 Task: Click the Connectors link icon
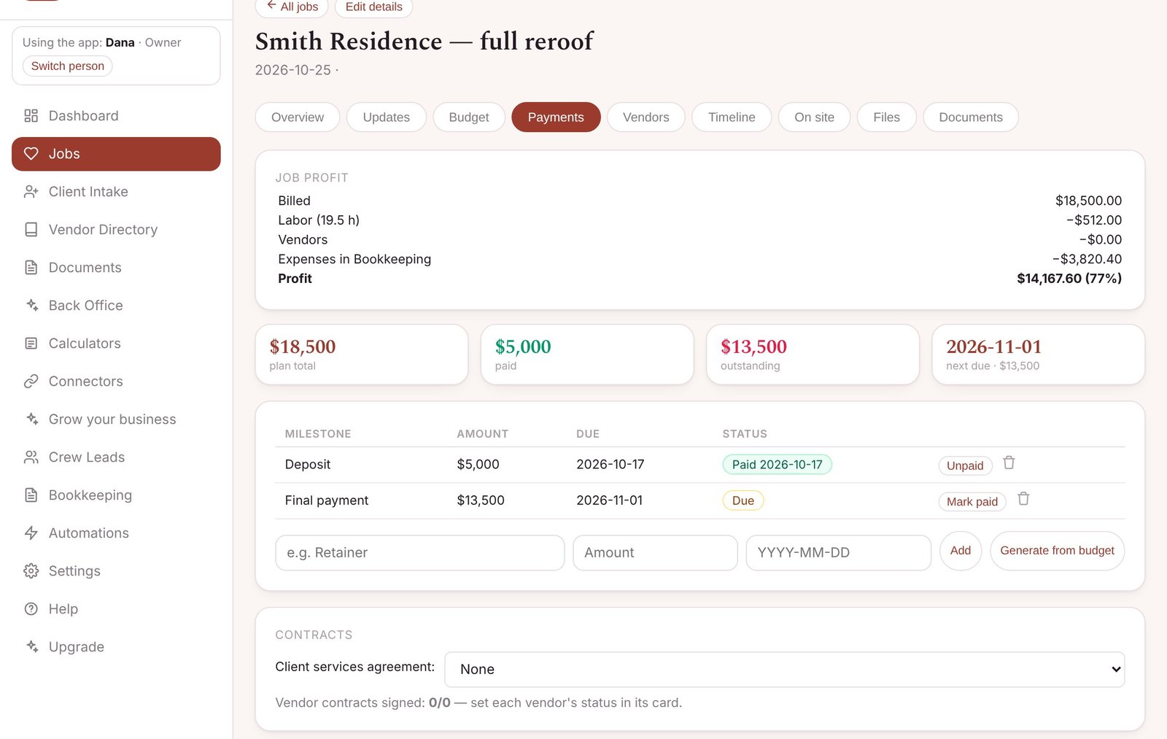click(x=31, y=382)
